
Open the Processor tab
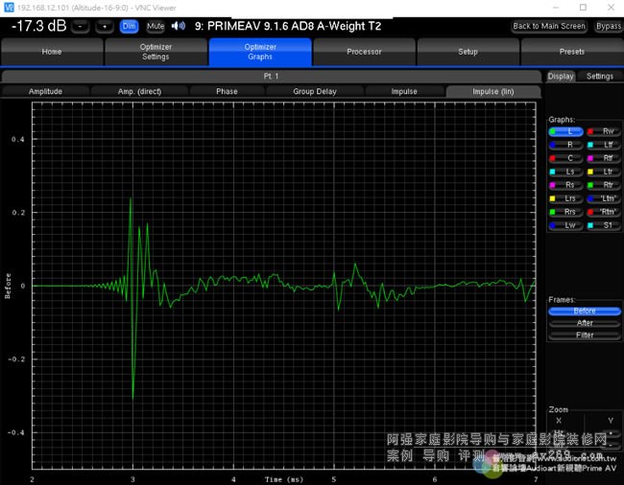coord(364,52)
